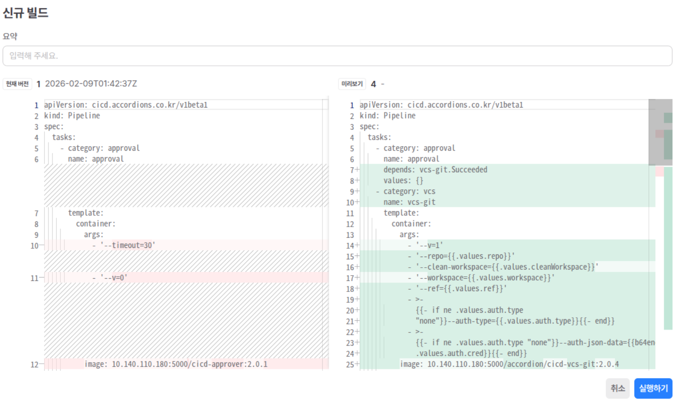
Task: Click added line '--ref={{.values.ref}}'
Action: (457, 288)
